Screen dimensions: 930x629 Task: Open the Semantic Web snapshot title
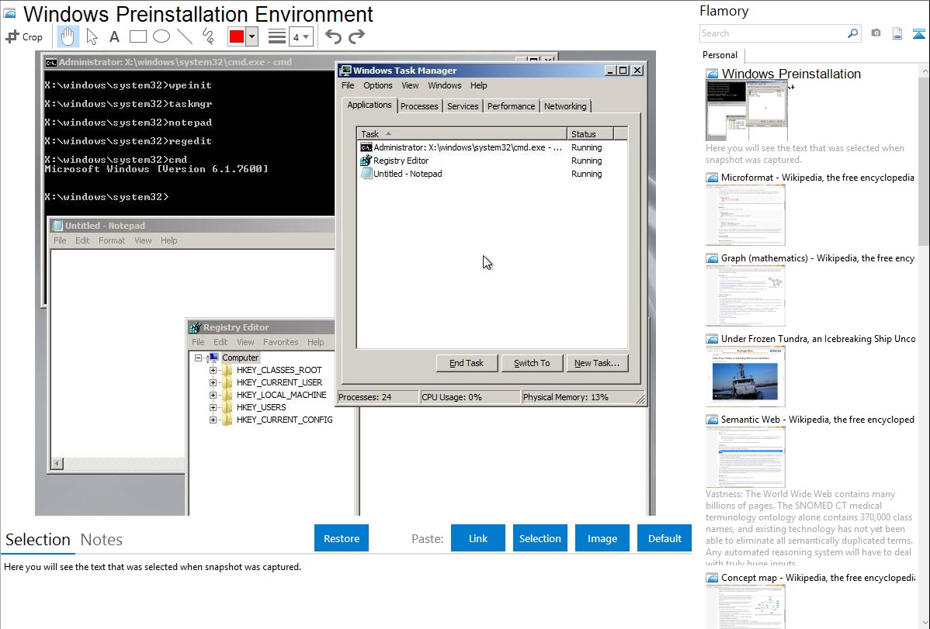tap(817, 419)
